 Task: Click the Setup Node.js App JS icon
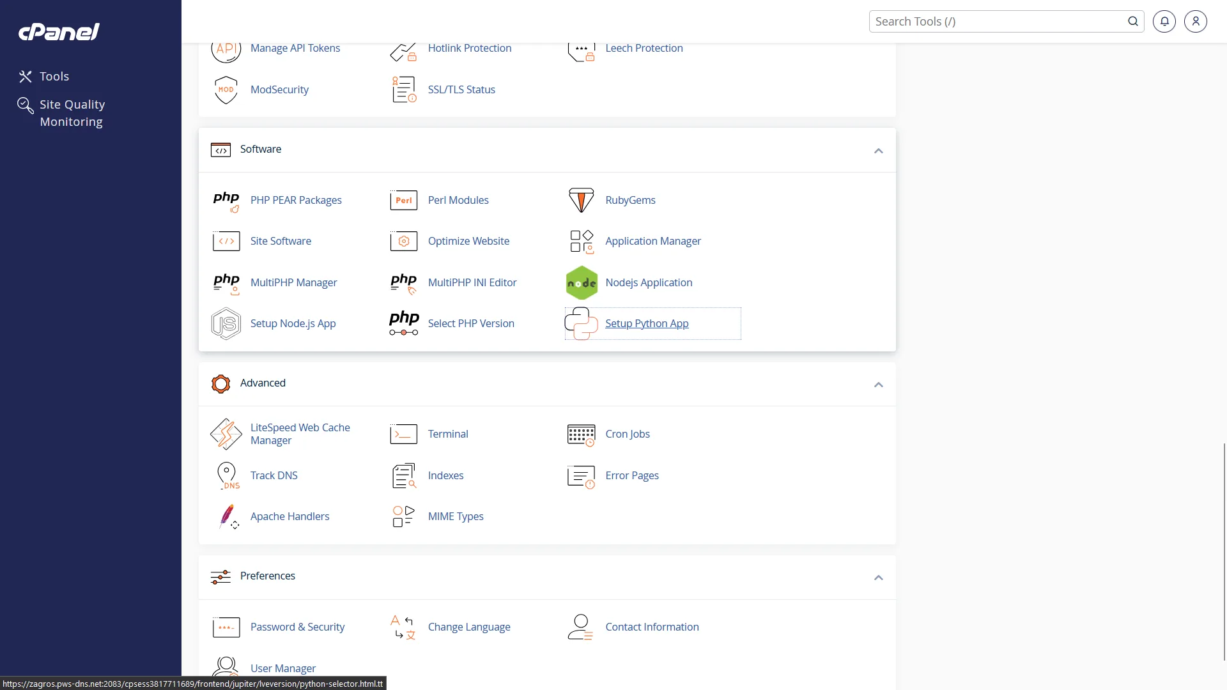(x=226, y=324)
